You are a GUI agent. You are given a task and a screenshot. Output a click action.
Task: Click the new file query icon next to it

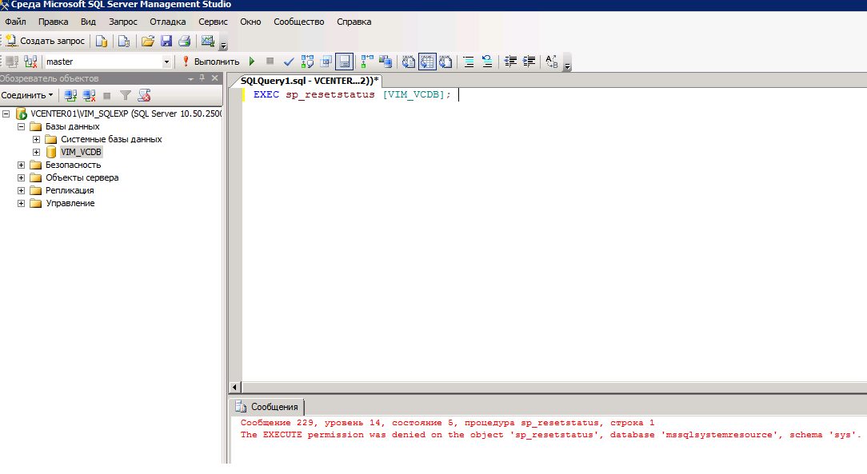pos(124,41)
